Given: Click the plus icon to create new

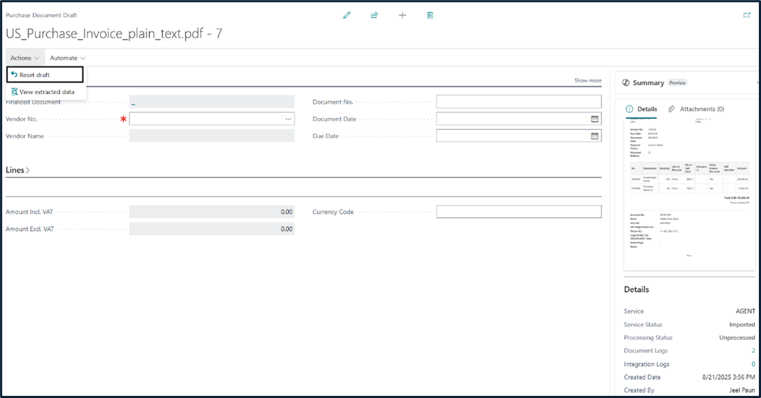Looking at the screenshot, I should click(402, 15).
